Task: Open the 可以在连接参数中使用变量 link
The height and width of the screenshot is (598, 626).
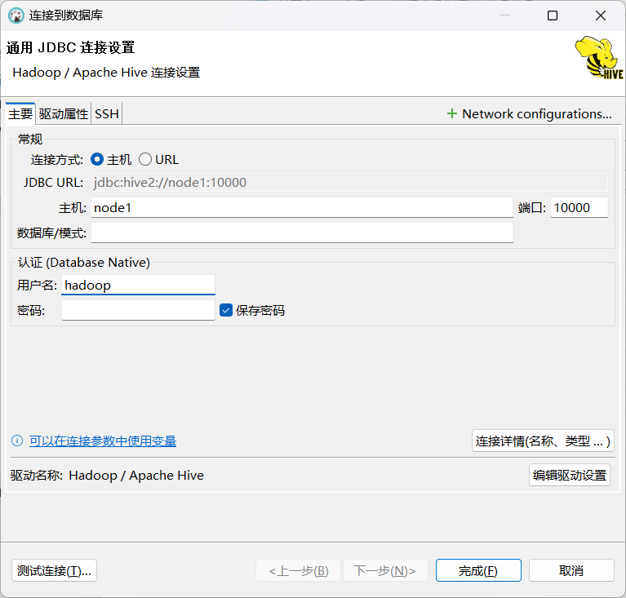Action: click(x=103, y=441)
